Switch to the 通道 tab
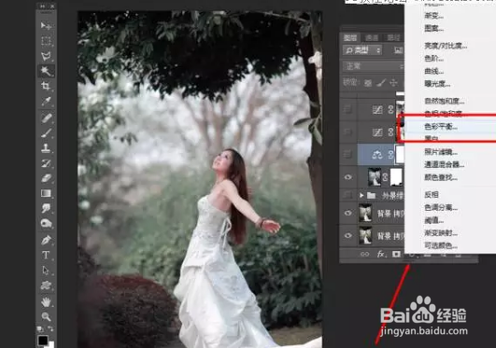496x348 pixels. click(372, 38)
